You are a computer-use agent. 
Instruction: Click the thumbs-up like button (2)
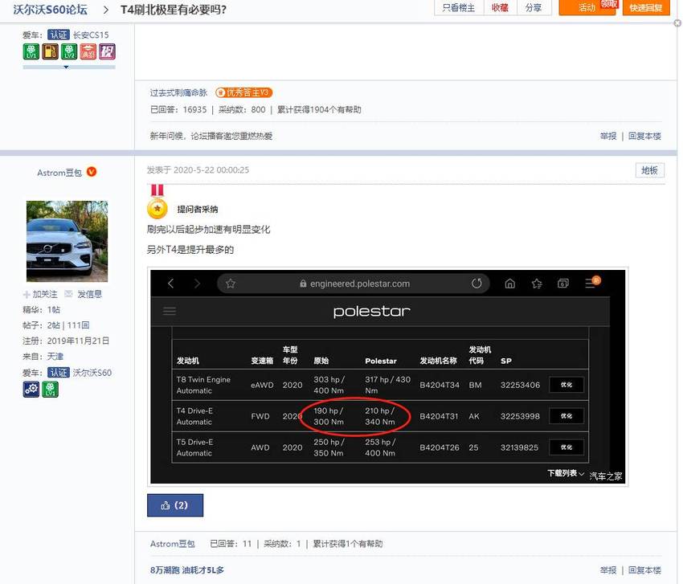click(x=175, y=505)
